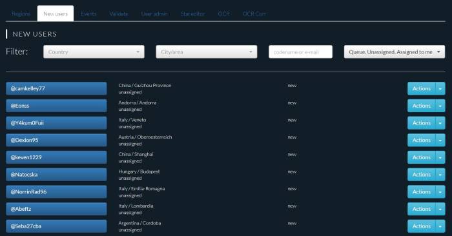This screenshot has height=236, width=452.
Task: Click the codename or e-mail search field
Action: point(300,52)
